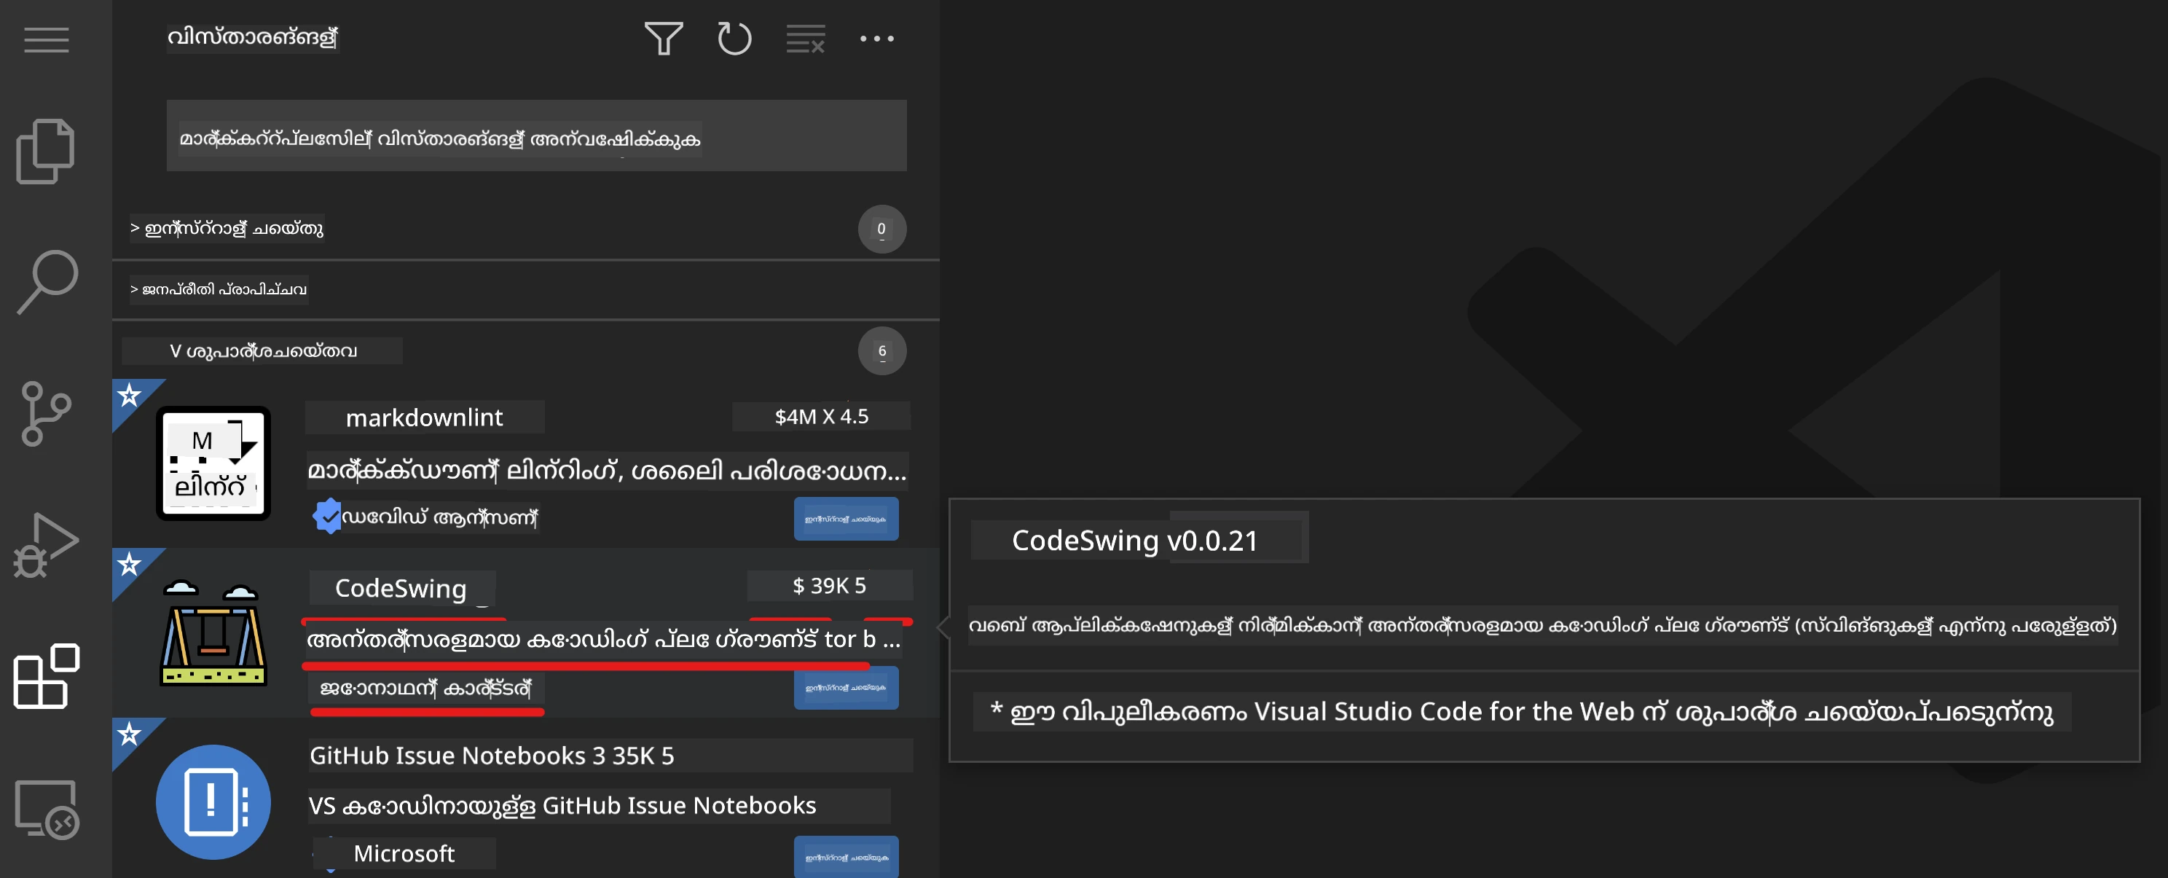Open the hamburger application menu

[47, 39]
